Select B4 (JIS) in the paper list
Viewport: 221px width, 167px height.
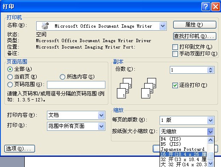coord(183,139)
